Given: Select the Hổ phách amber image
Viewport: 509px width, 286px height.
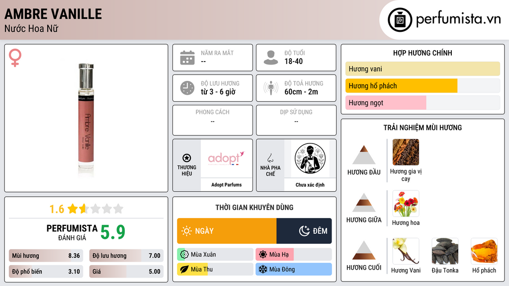Looking at the screenshot, I should click(484, 251).
